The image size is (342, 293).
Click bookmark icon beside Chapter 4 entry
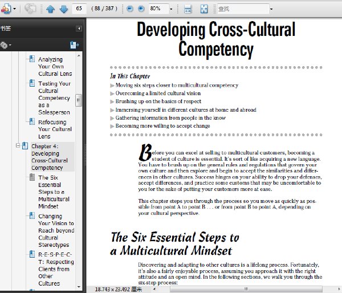click(x=25, y=146)
